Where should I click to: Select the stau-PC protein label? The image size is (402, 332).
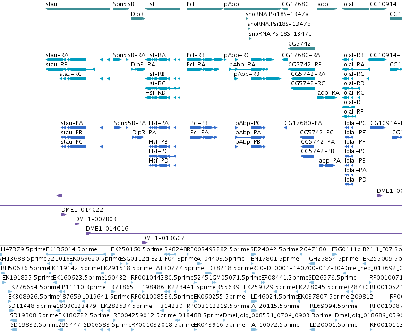(72, 142)
